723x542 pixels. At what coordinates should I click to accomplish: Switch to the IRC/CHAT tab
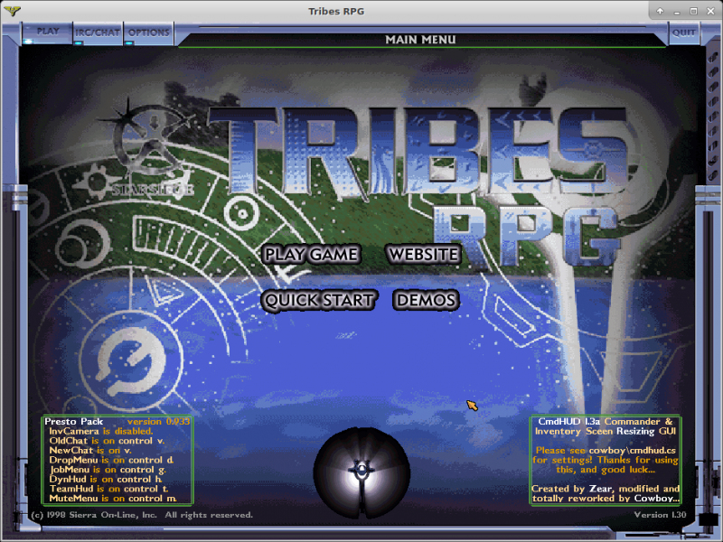98,33
